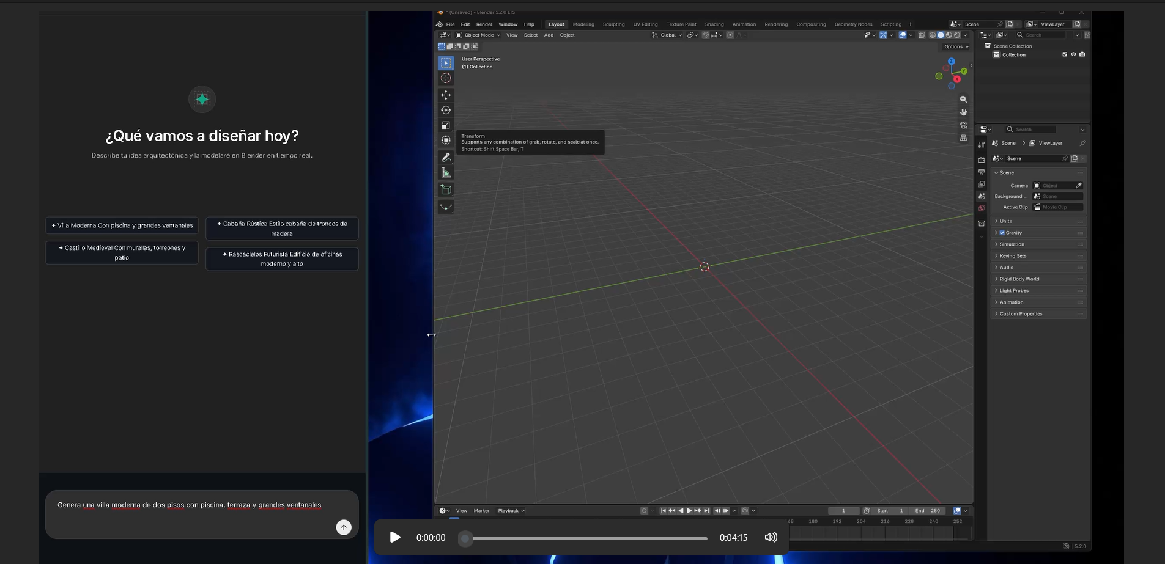Select the Measure tool icon
This screenshot has height=564, width=1165.
click(446, 173)
